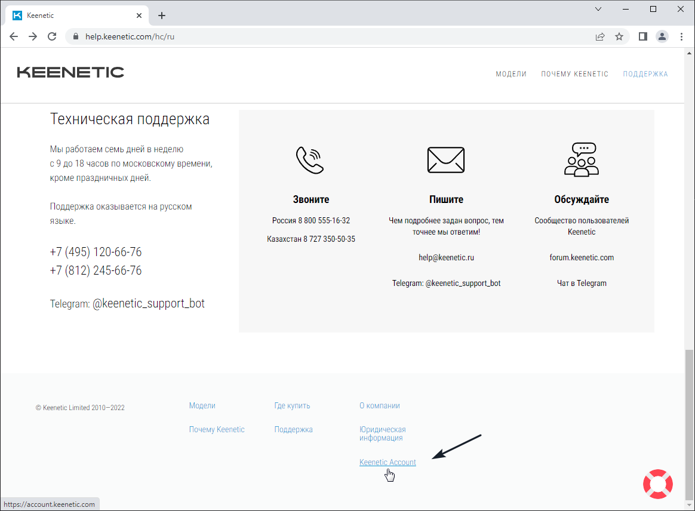Click the envelope icon above Пишите

click(446, 160)
